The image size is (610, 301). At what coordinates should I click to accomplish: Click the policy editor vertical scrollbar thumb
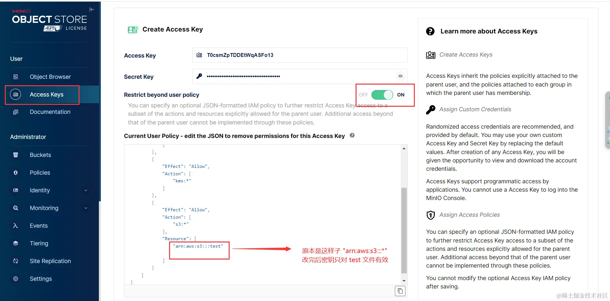pos(404,230)
